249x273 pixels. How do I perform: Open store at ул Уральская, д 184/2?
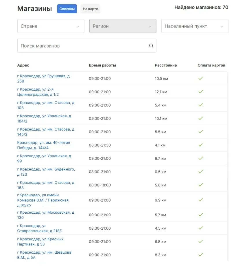(44, 119)
